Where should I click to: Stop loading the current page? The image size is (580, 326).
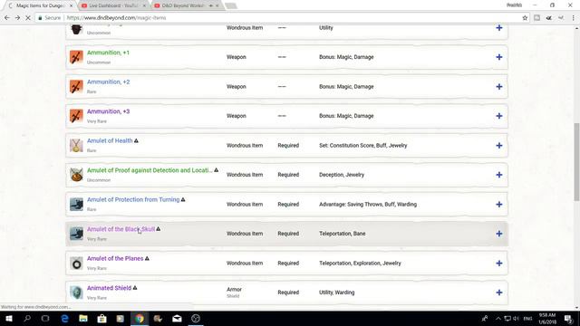click(x=28, y=18)
